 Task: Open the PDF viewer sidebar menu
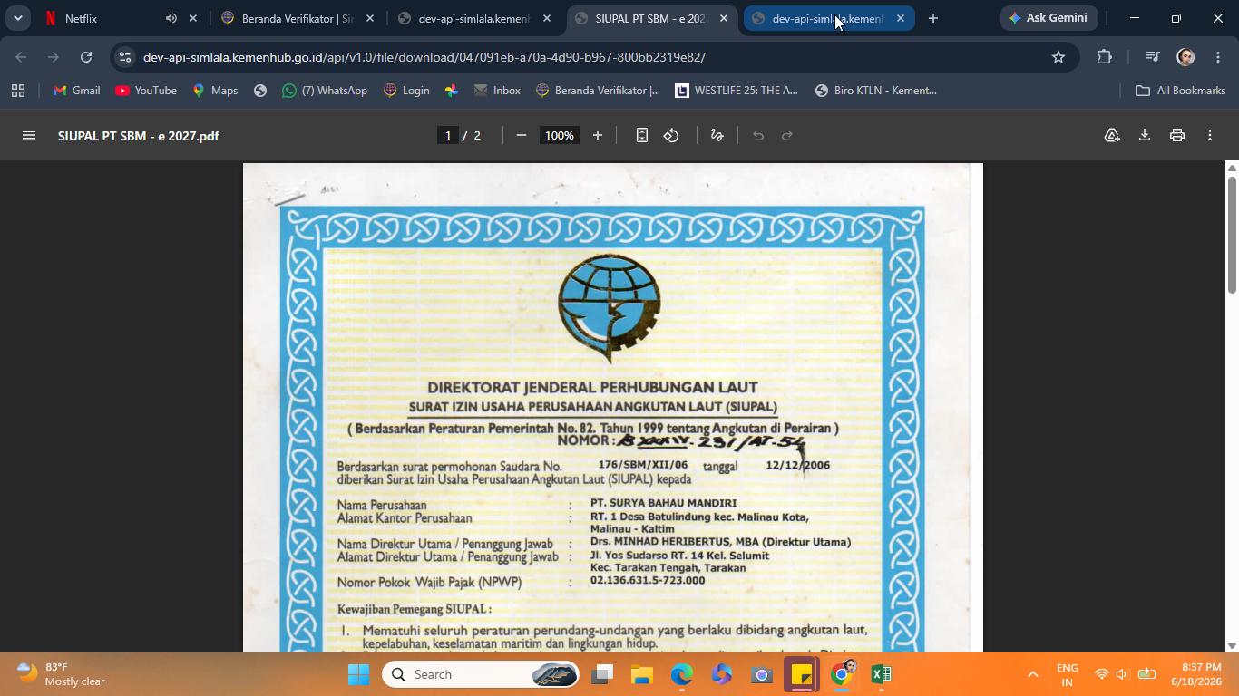(x=29, y=135)
